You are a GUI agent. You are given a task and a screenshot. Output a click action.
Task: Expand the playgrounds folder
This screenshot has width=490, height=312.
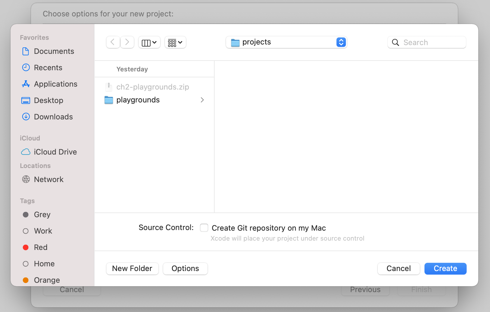(202, 100)
